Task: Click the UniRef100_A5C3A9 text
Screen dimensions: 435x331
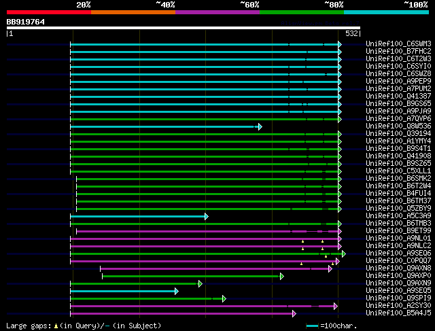Action: click(398, 216)
